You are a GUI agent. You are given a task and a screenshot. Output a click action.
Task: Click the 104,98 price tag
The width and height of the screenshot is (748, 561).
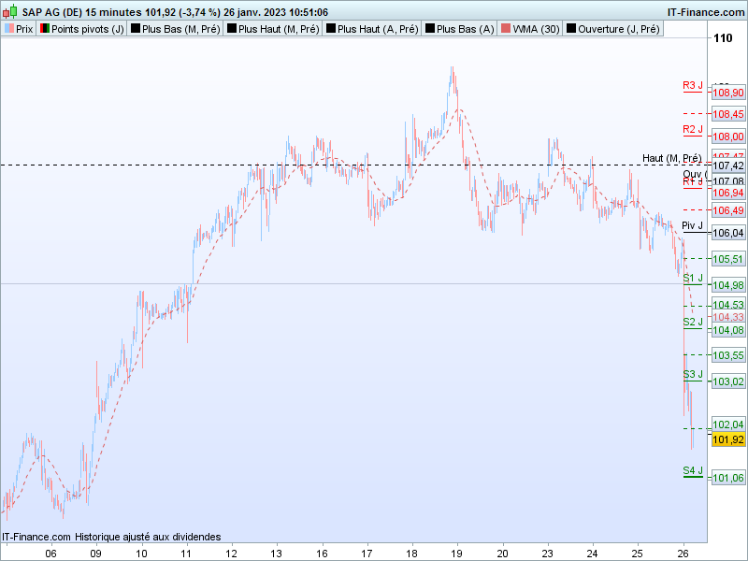[728, 285]
